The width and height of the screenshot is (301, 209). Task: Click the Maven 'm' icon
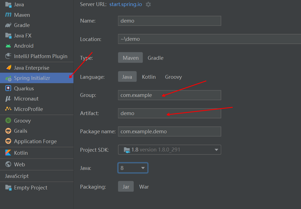click(x=8, y=15)
